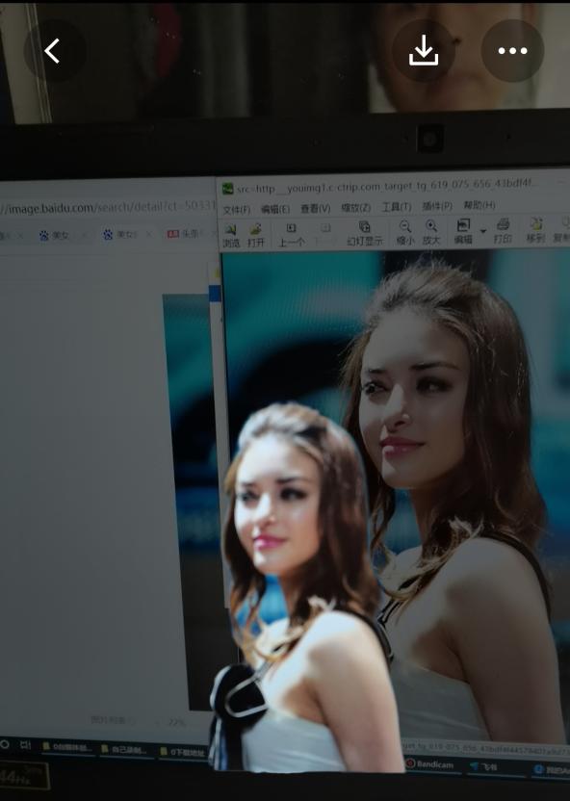The image size is (570, 801).
Task: Switch to the Bandicam taskbar item
Action: coord(430,764)
